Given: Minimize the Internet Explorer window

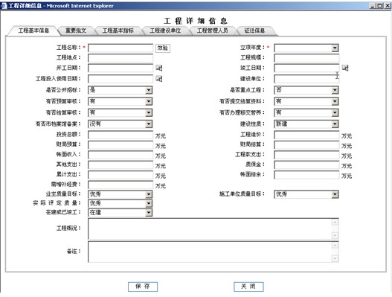Looking at the screenshot, I should [373, 5].
